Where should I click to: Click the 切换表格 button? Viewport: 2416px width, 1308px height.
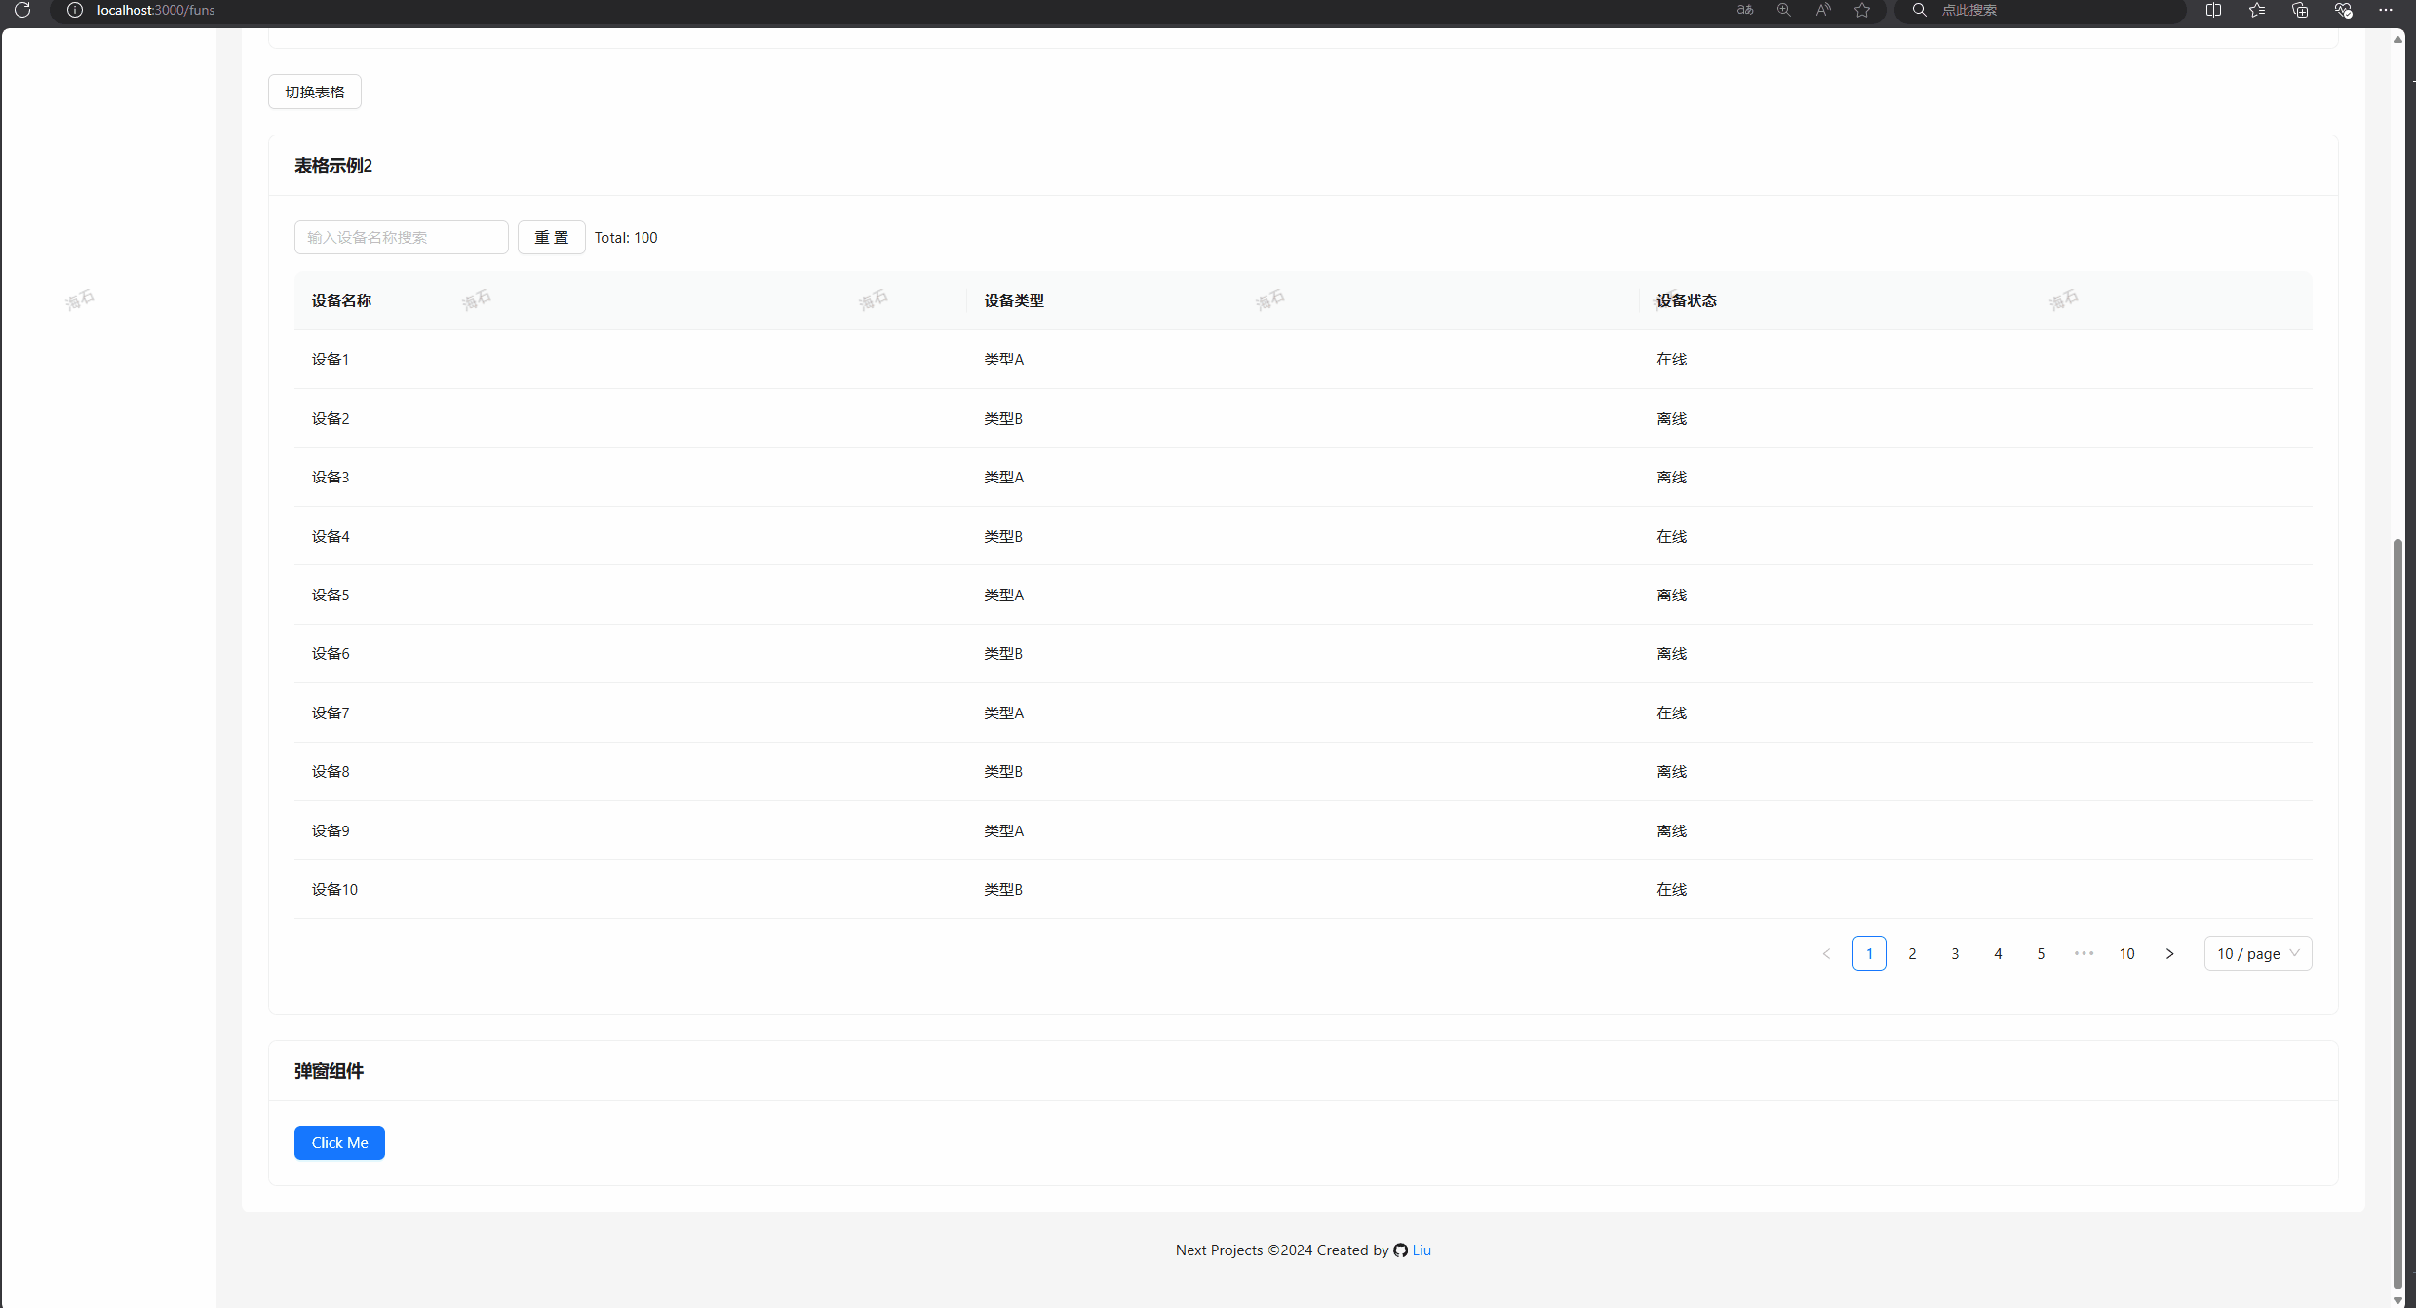(314, 92)
